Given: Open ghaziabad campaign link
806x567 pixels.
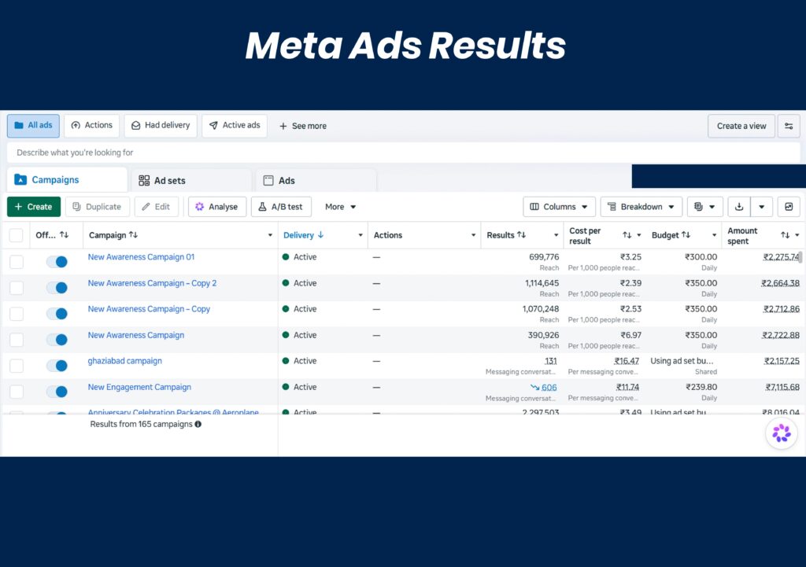Looking at the screenshot, I should [x=125, y=360].
